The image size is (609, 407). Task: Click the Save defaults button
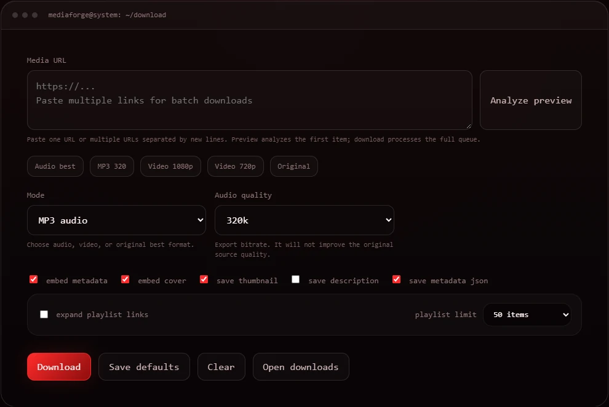click(x=144, y=366)
